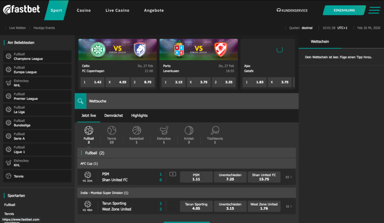
Task: Click the Celtic club crest
Action: [98, 50]
